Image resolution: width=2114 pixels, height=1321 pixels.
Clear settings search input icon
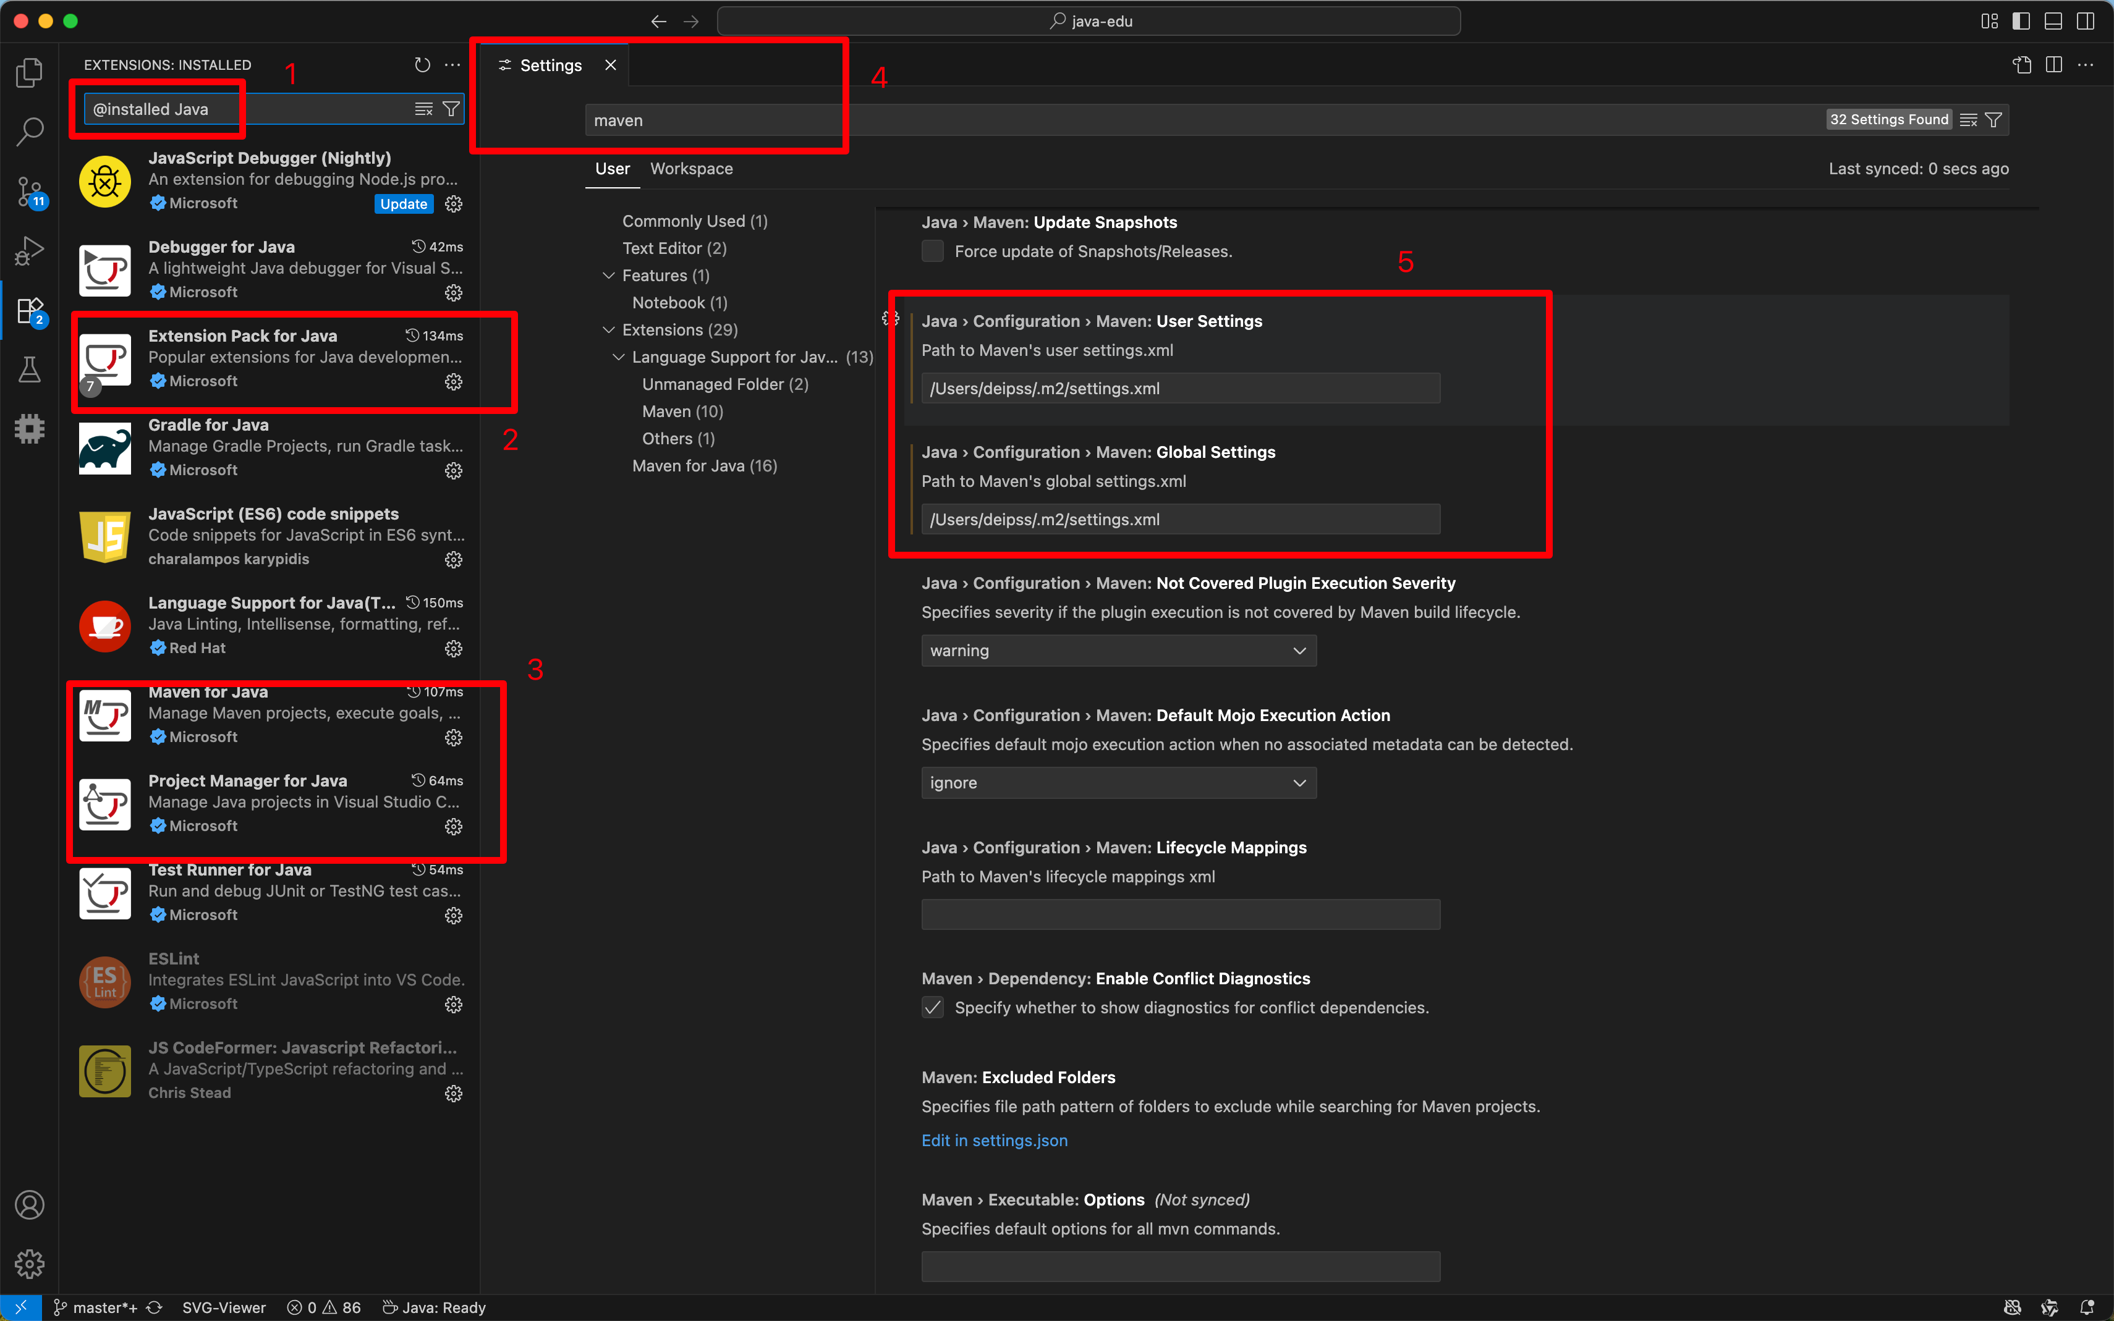[1969, 120]
